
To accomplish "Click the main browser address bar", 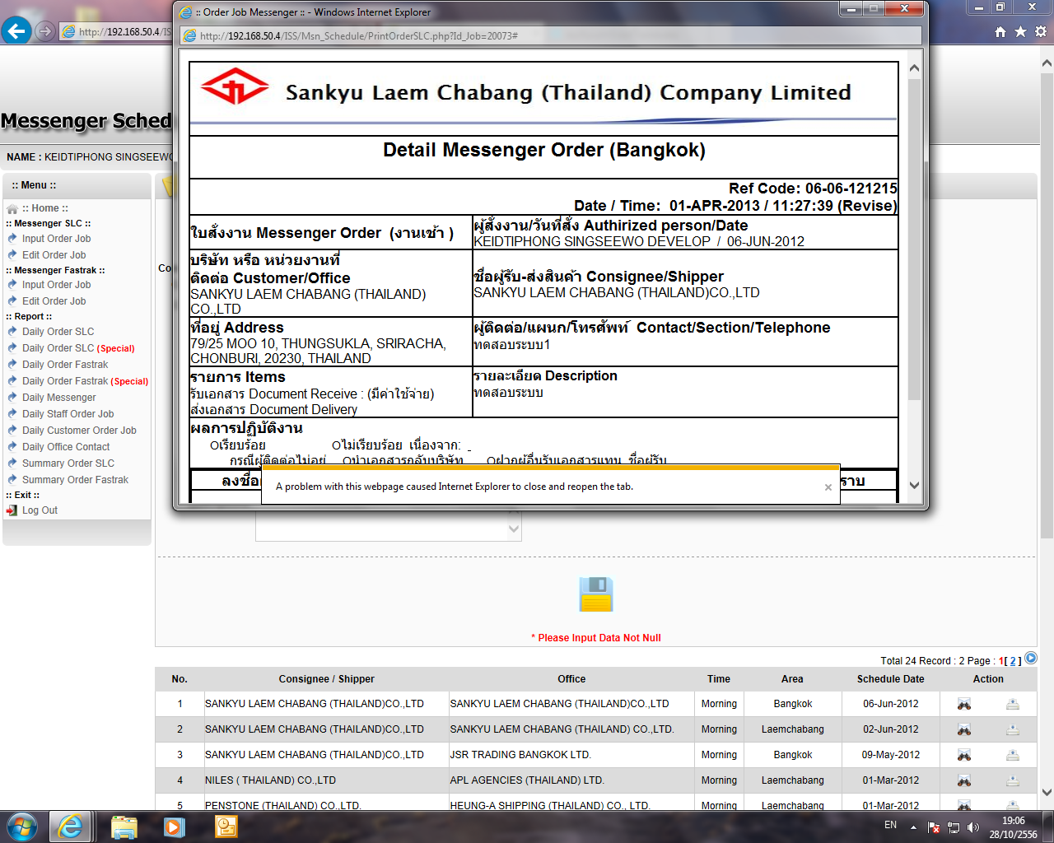I will [x=115, y=32].
